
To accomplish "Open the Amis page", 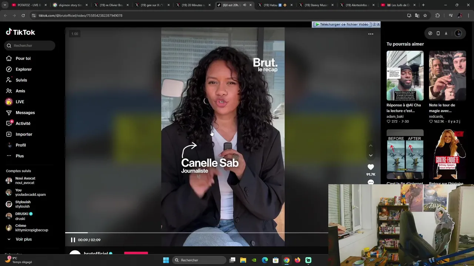I will 20,91.
